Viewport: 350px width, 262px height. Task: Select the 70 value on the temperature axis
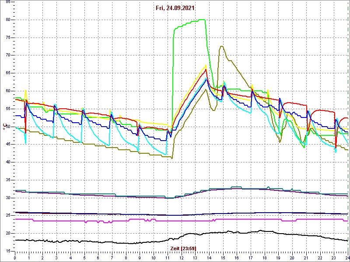click(x=7, y=55)
